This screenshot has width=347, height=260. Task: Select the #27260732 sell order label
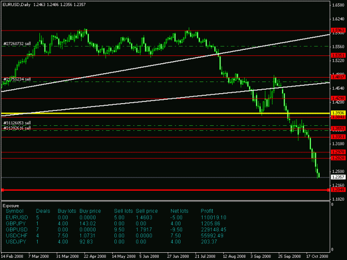(x=17, y=44)
